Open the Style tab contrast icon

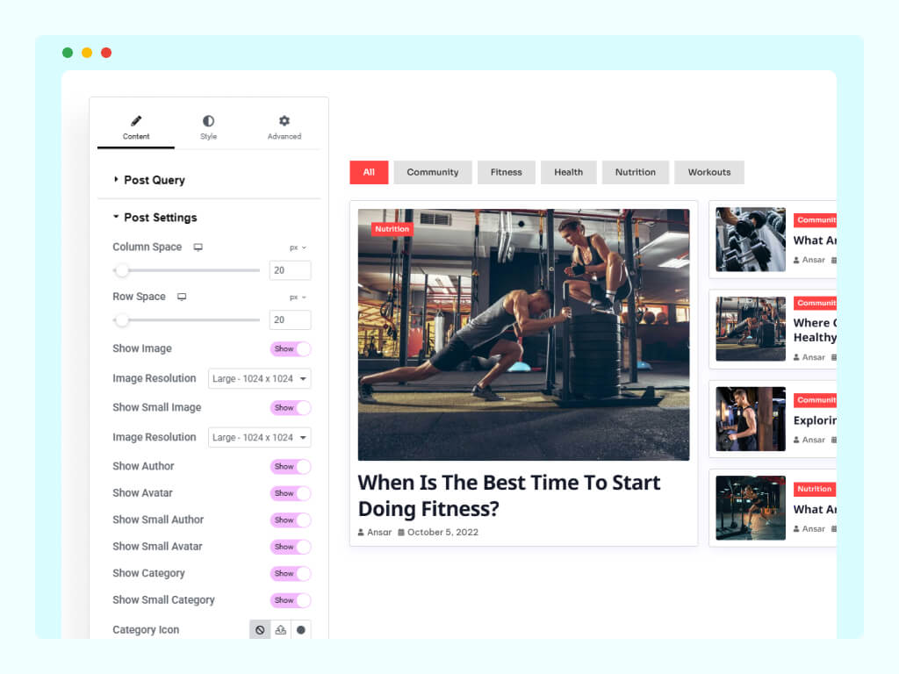tap(210, 121)
